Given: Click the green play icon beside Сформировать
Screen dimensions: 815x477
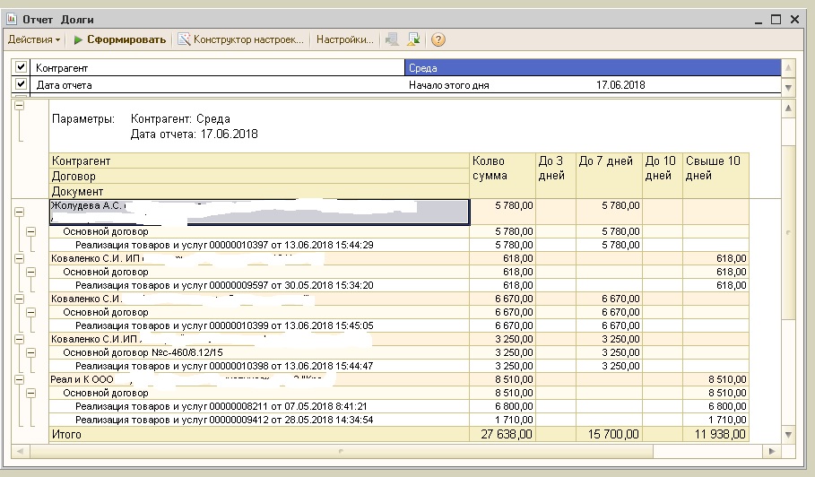Looking at the screenshot, I should pyautogui.click(x=79, y=39).
